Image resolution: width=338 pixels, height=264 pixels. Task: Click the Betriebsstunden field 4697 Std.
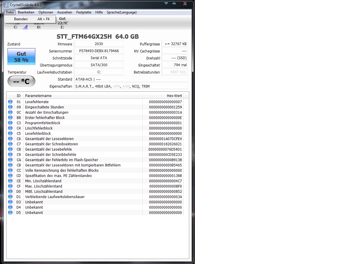pyautogui.click(x=175, y=72)
